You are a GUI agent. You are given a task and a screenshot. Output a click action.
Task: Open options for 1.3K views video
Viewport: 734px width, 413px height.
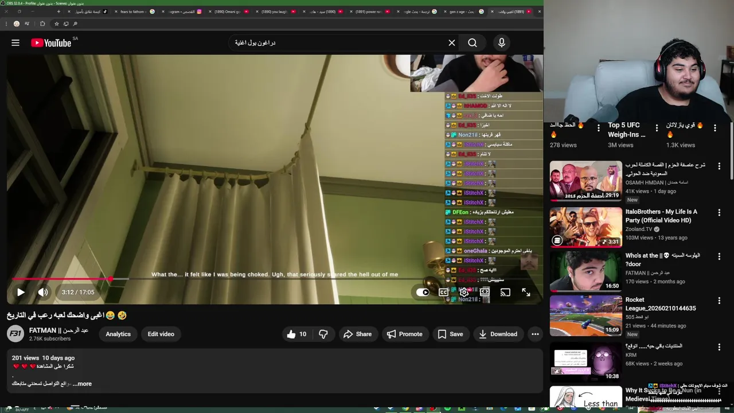pyautogui.click(x=715, y=128)
